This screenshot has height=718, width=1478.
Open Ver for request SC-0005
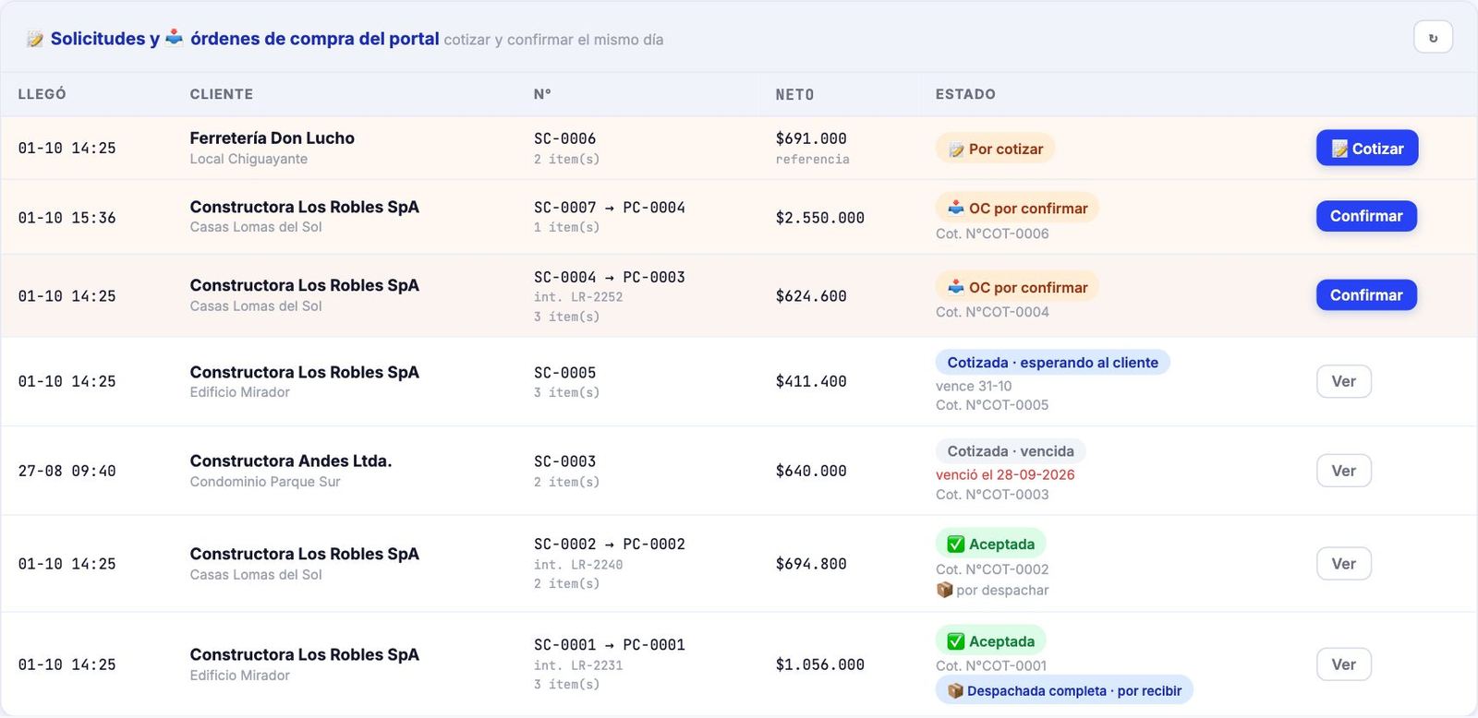pos(1344,381)
